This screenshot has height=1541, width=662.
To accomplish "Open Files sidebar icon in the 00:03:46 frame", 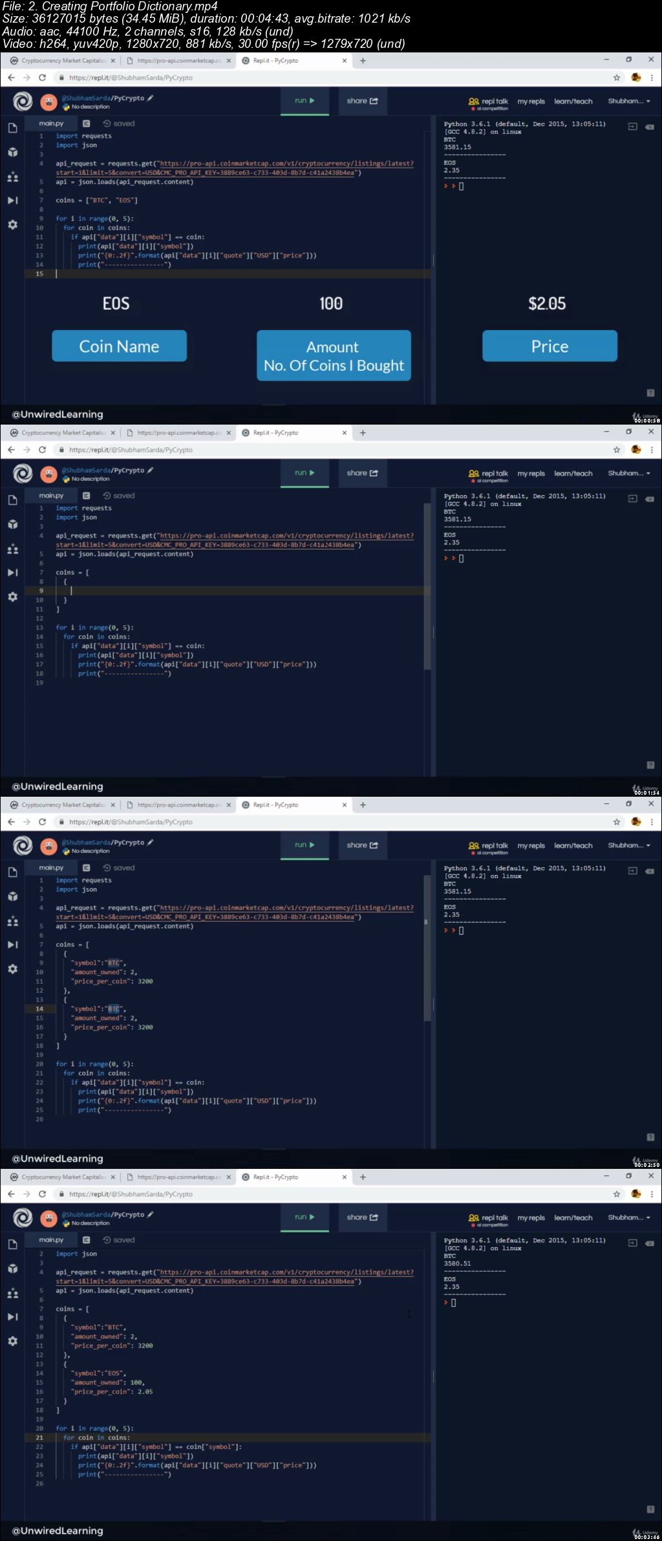I will [x=12, y=1245].
